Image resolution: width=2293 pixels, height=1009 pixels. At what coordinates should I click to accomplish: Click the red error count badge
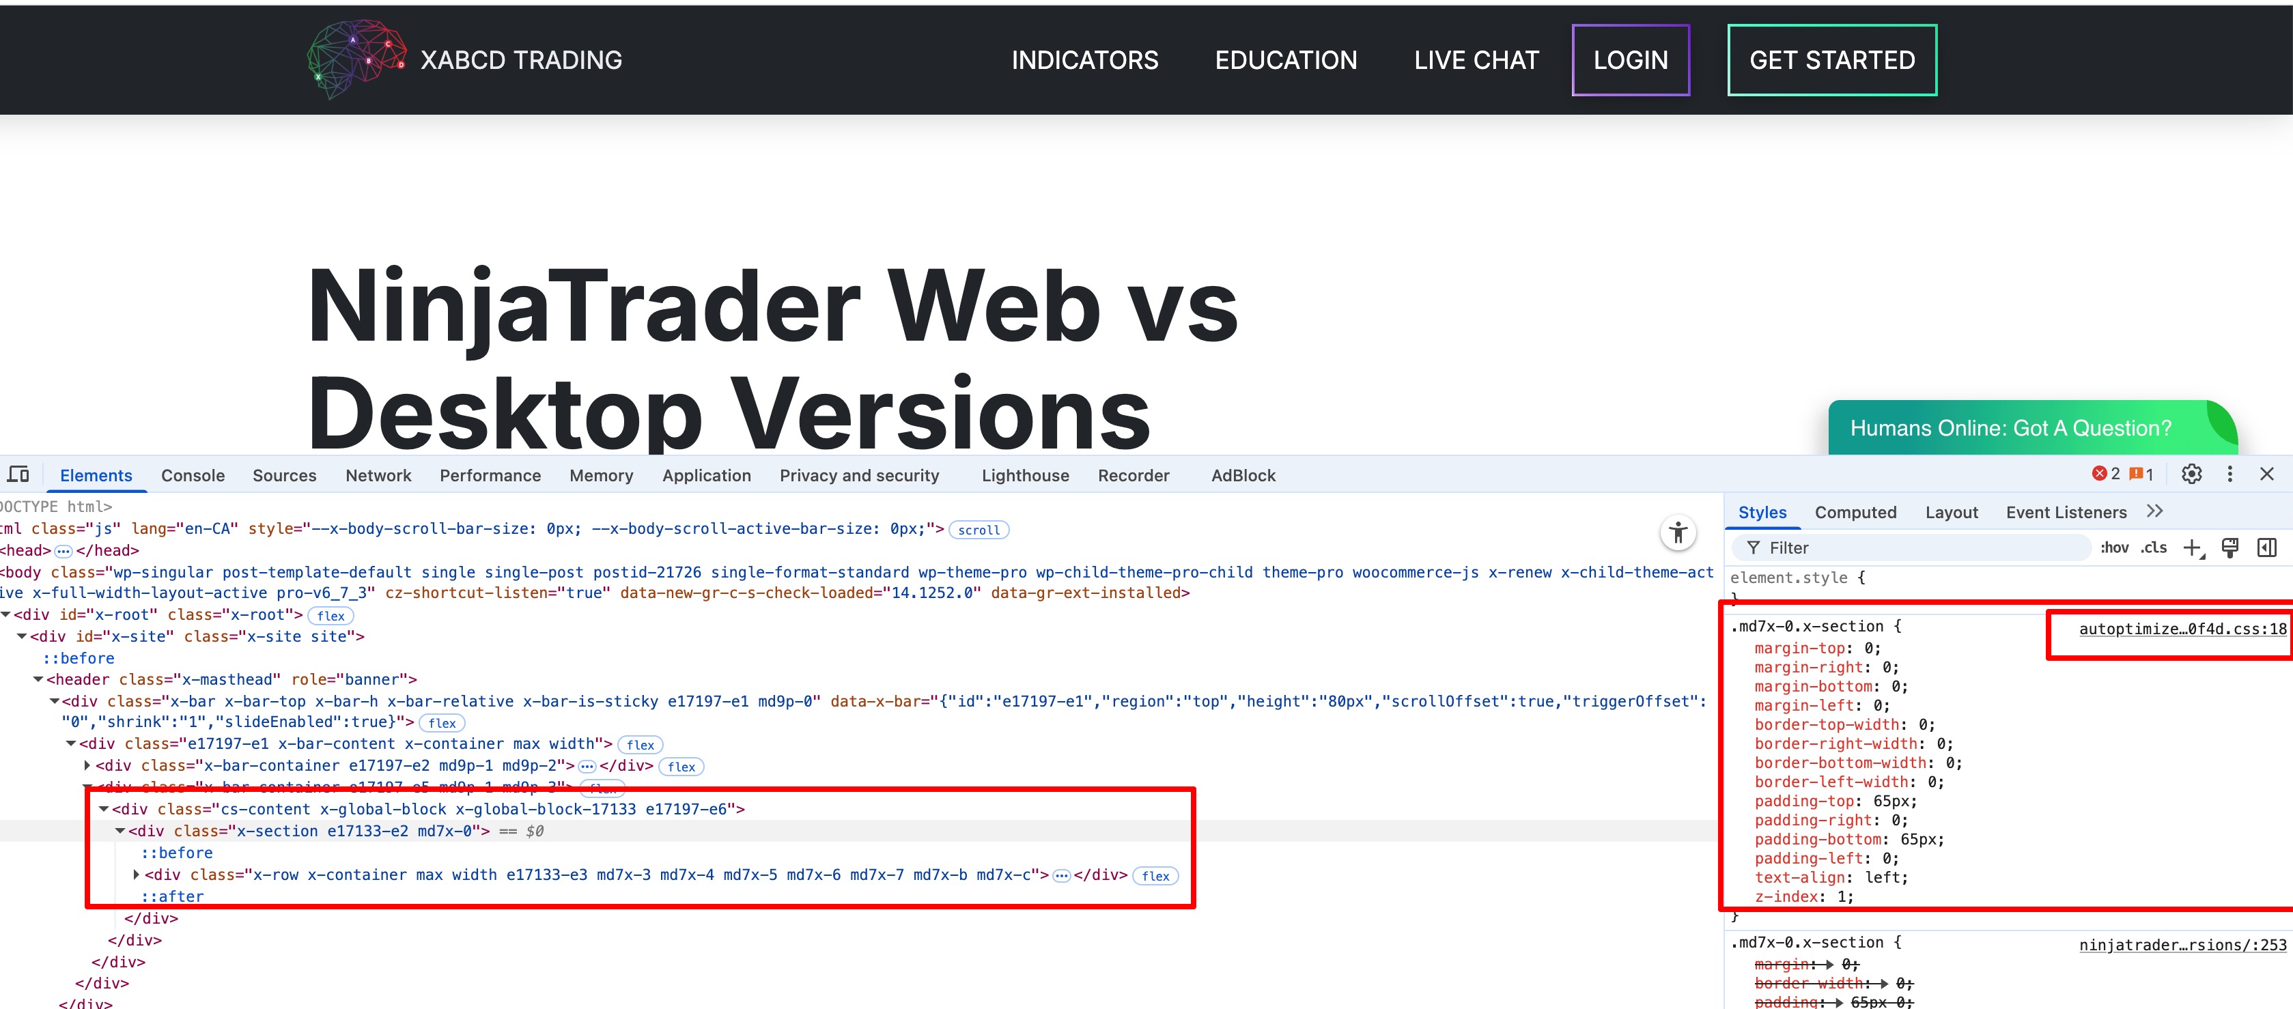[2106, 474]
